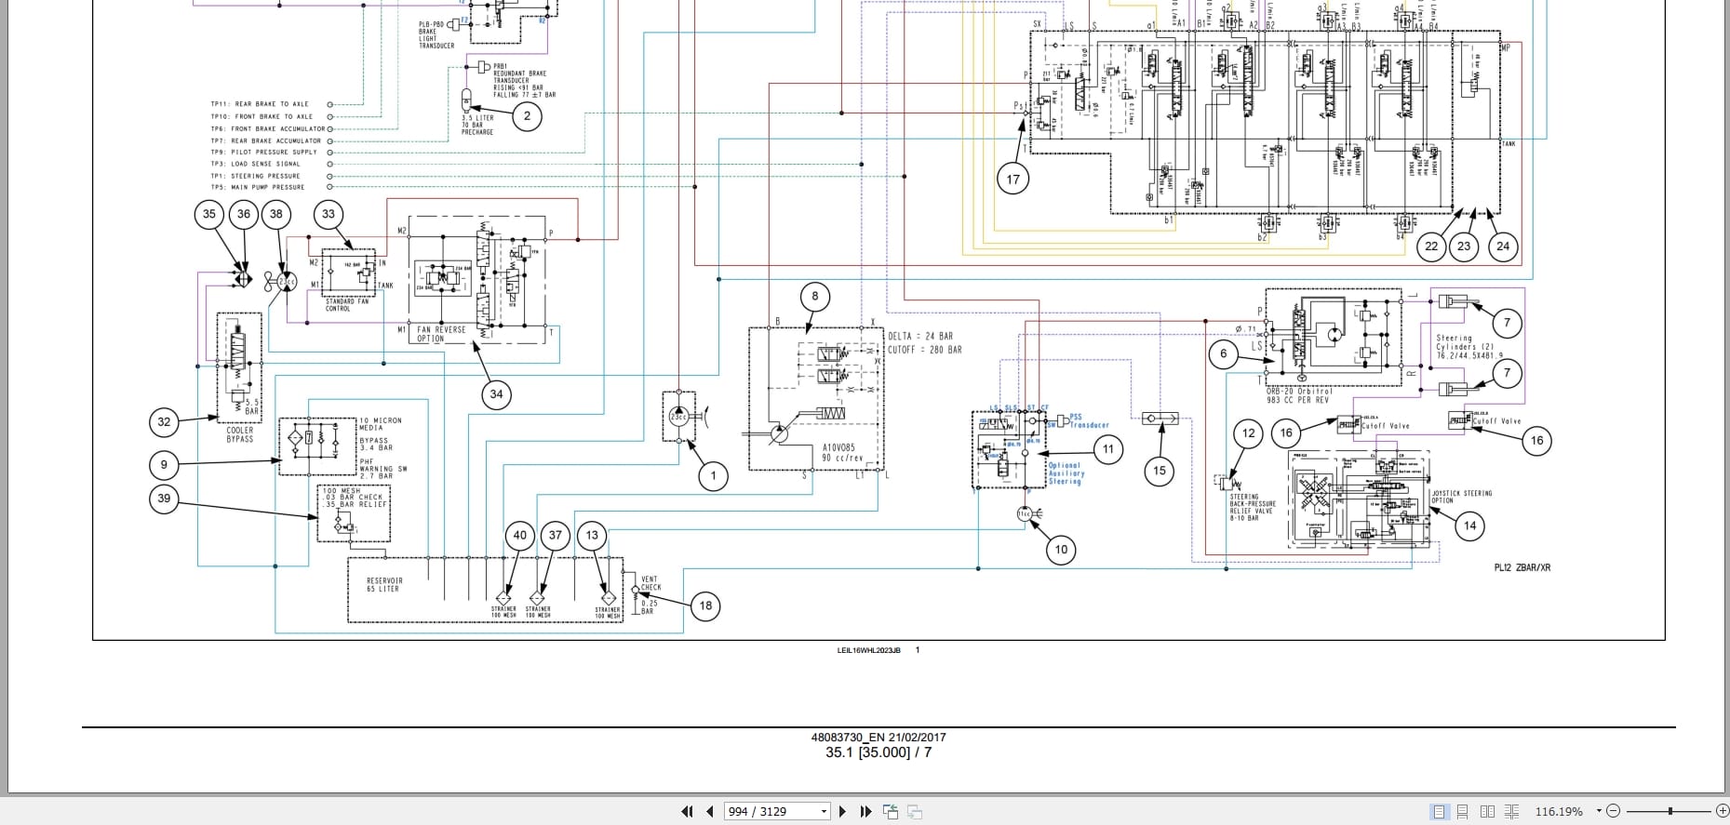Enable continuous facing page layout
The height and width of the screenshot is (825, 1730).
pos(1511,811)
